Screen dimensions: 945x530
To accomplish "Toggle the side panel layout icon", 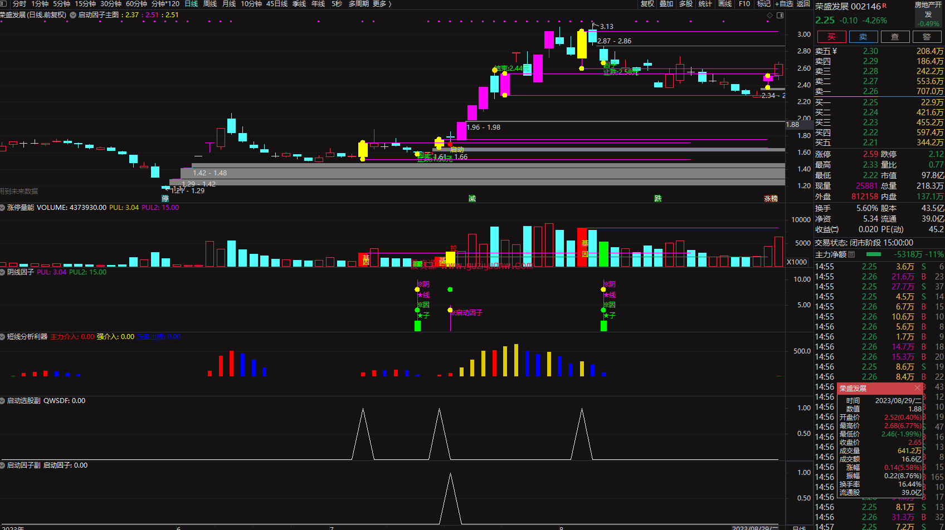I will tap(780, 15).
